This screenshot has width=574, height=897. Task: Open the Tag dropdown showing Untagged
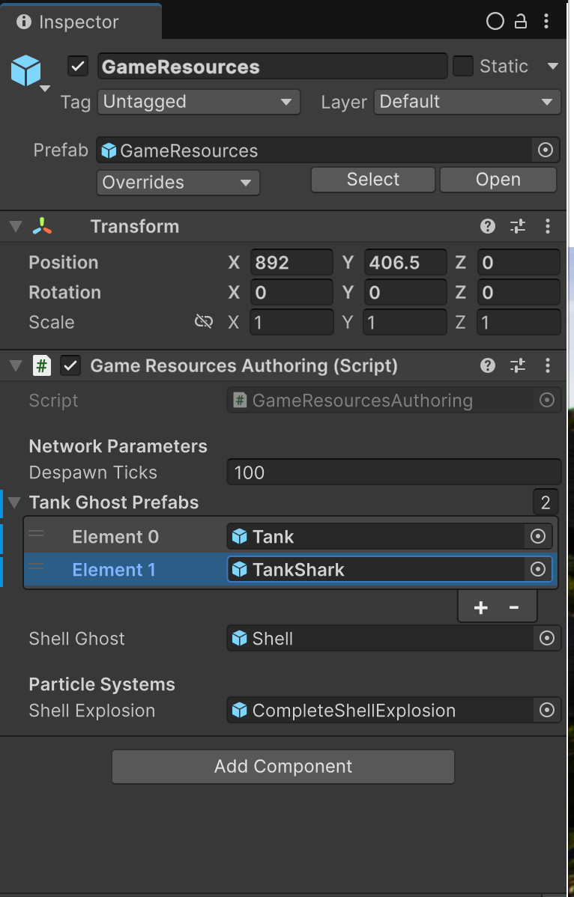(198, 102)
